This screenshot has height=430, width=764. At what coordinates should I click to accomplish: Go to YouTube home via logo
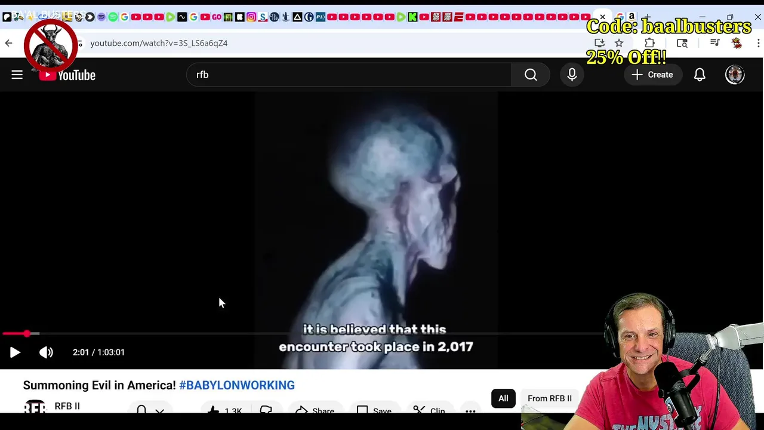pos(67,75)
